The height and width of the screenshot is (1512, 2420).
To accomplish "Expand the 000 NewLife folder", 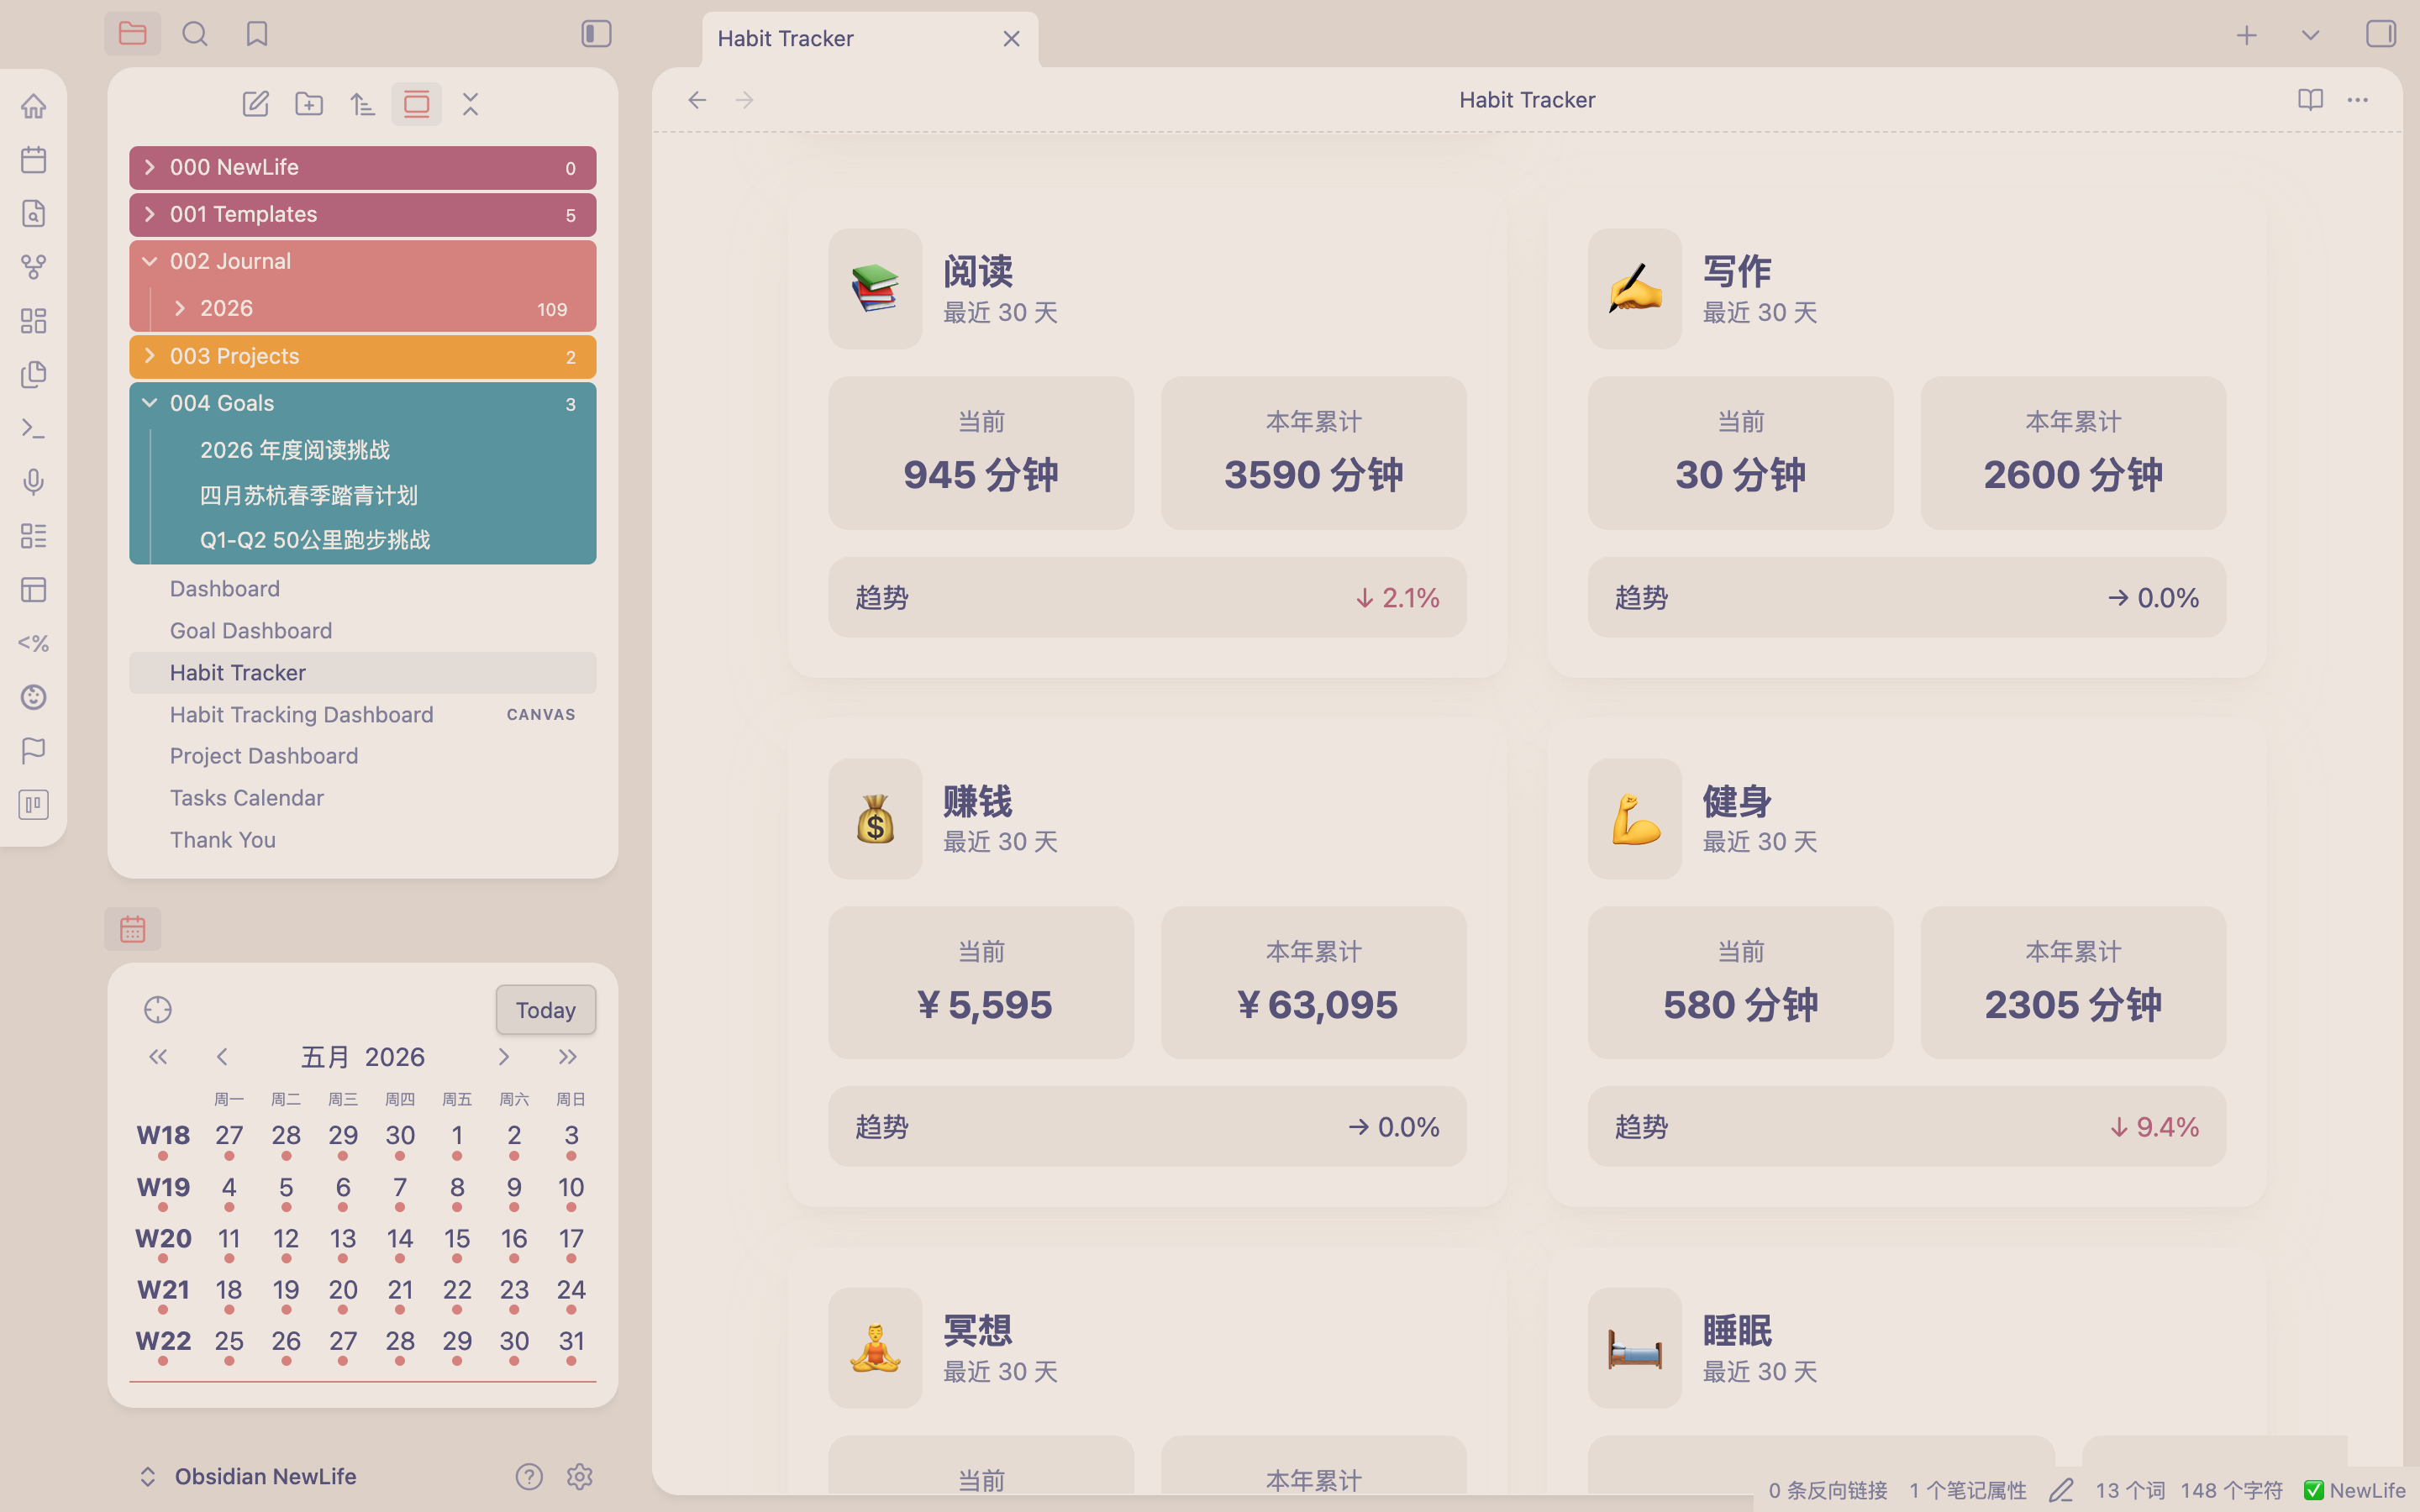I will 362,168.
